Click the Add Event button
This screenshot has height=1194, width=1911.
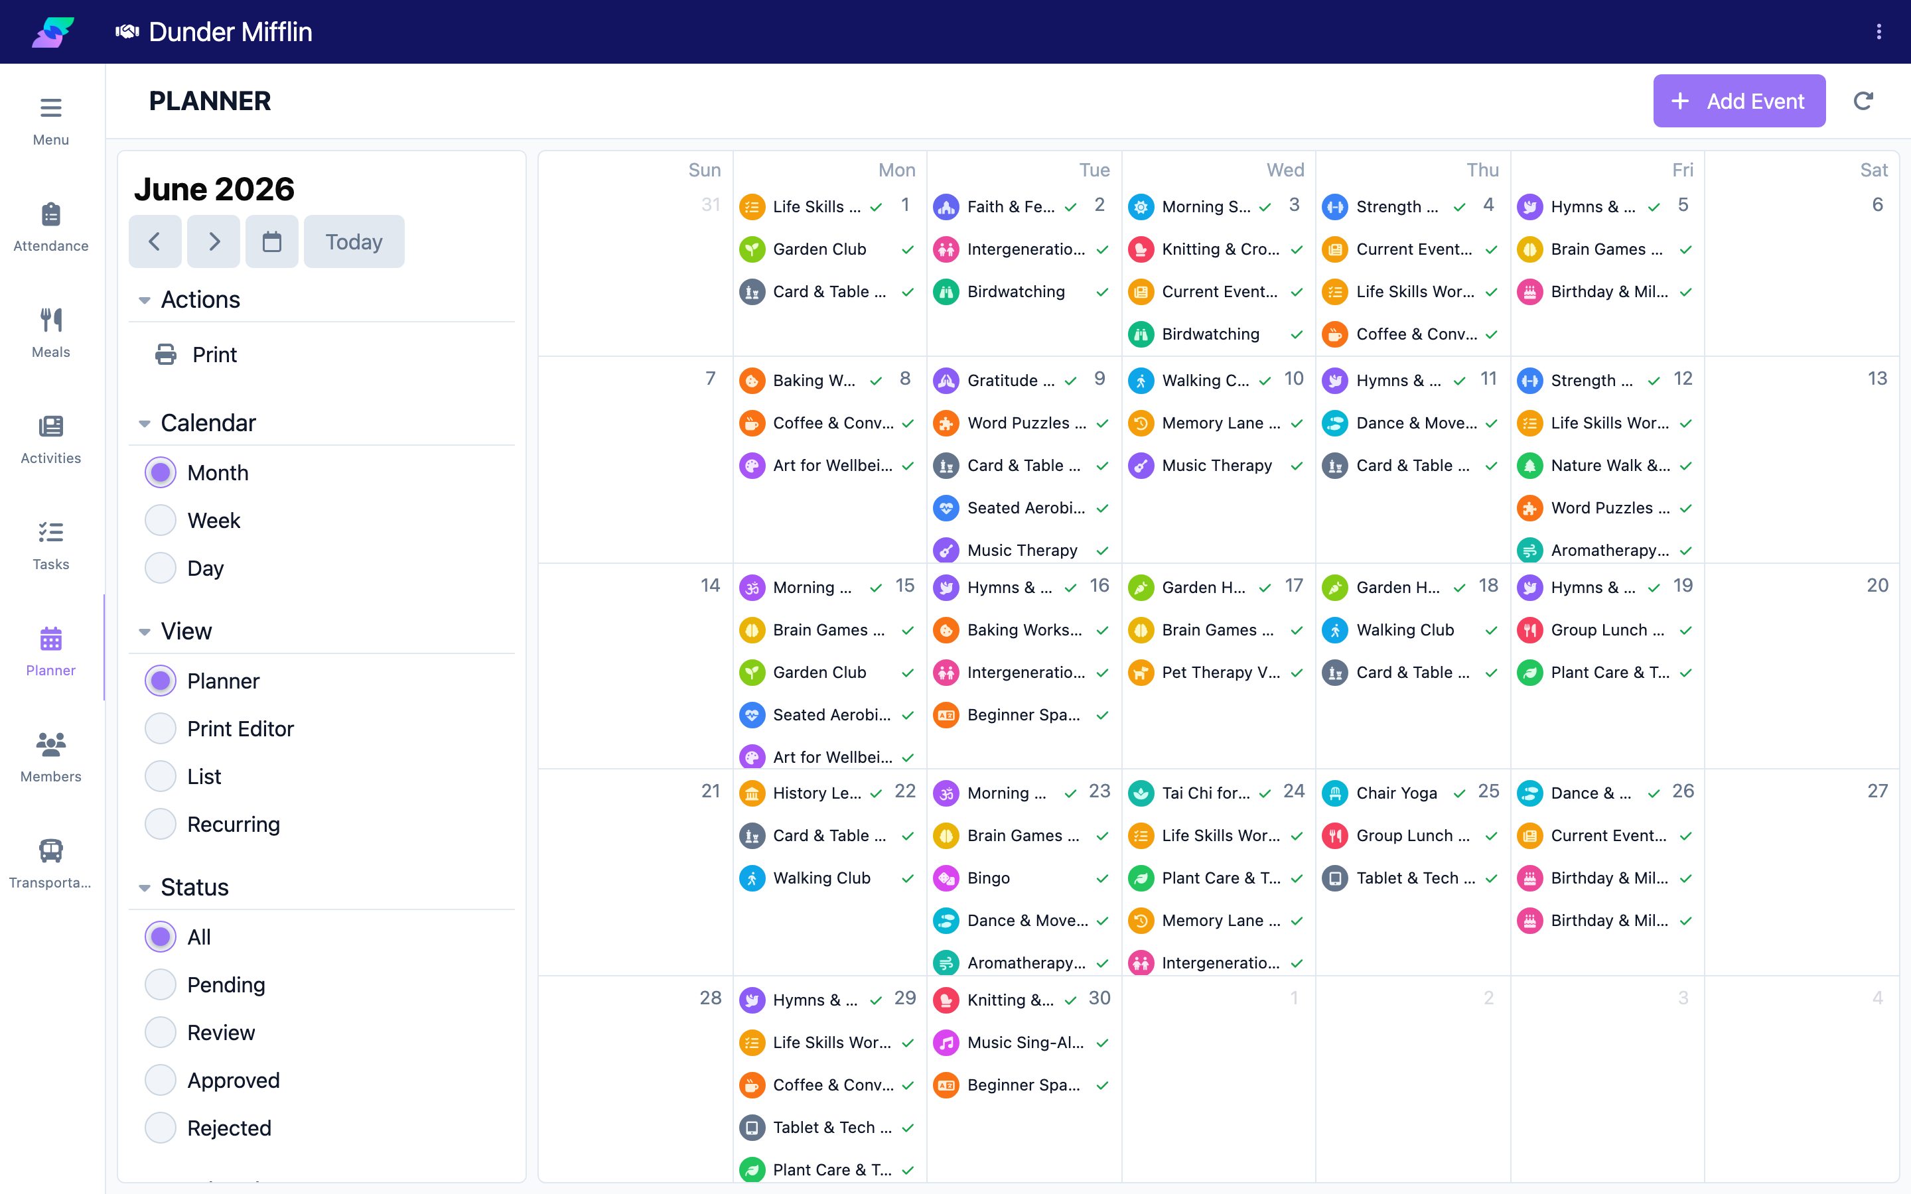tap(1739, 101)
